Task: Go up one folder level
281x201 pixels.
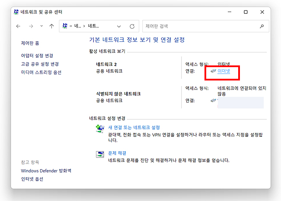Action: [x=51, y=26]
